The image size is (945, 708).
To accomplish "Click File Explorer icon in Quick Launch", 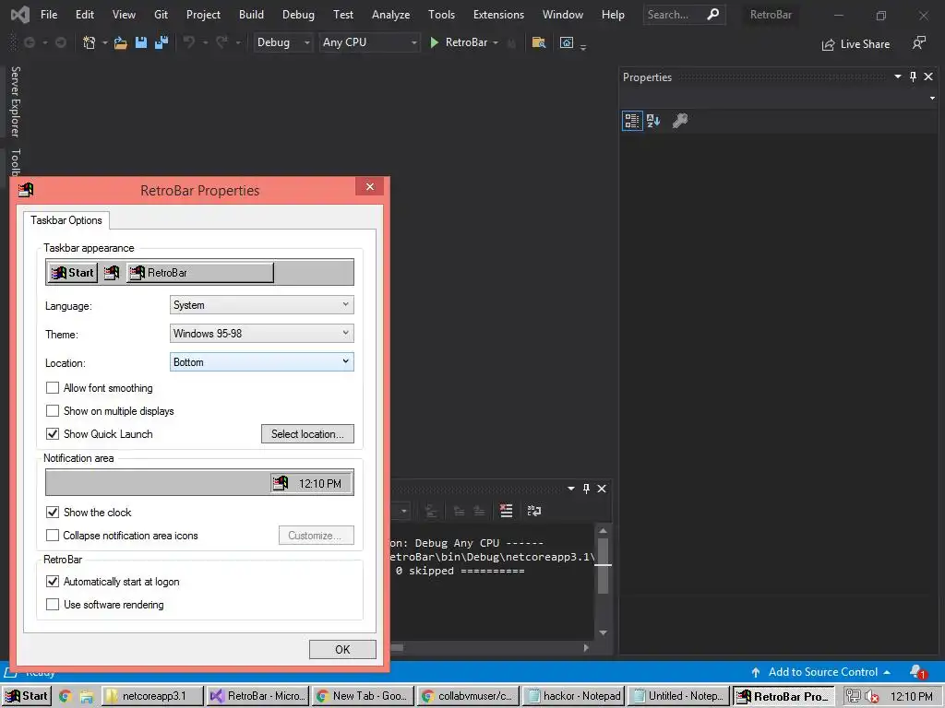I will click(86, 697).
